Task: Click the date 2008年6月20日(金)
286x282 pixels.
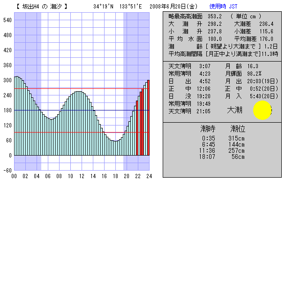Action: [x=173, y=7]
